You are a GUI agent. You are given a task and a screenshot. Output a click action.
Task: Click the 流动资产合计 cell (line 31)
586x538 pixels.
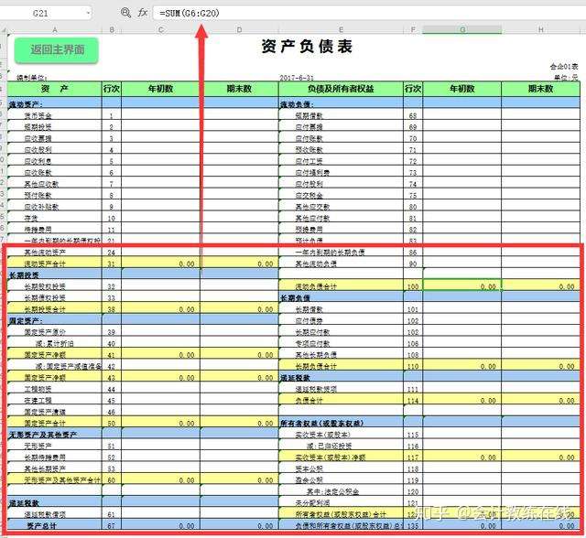[x=55, y=264]
